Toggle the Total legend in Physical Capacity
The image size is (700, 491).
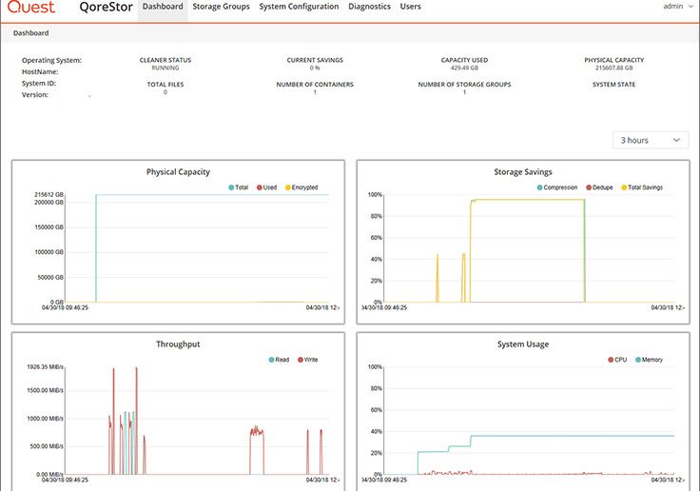(x=239, y=187)
